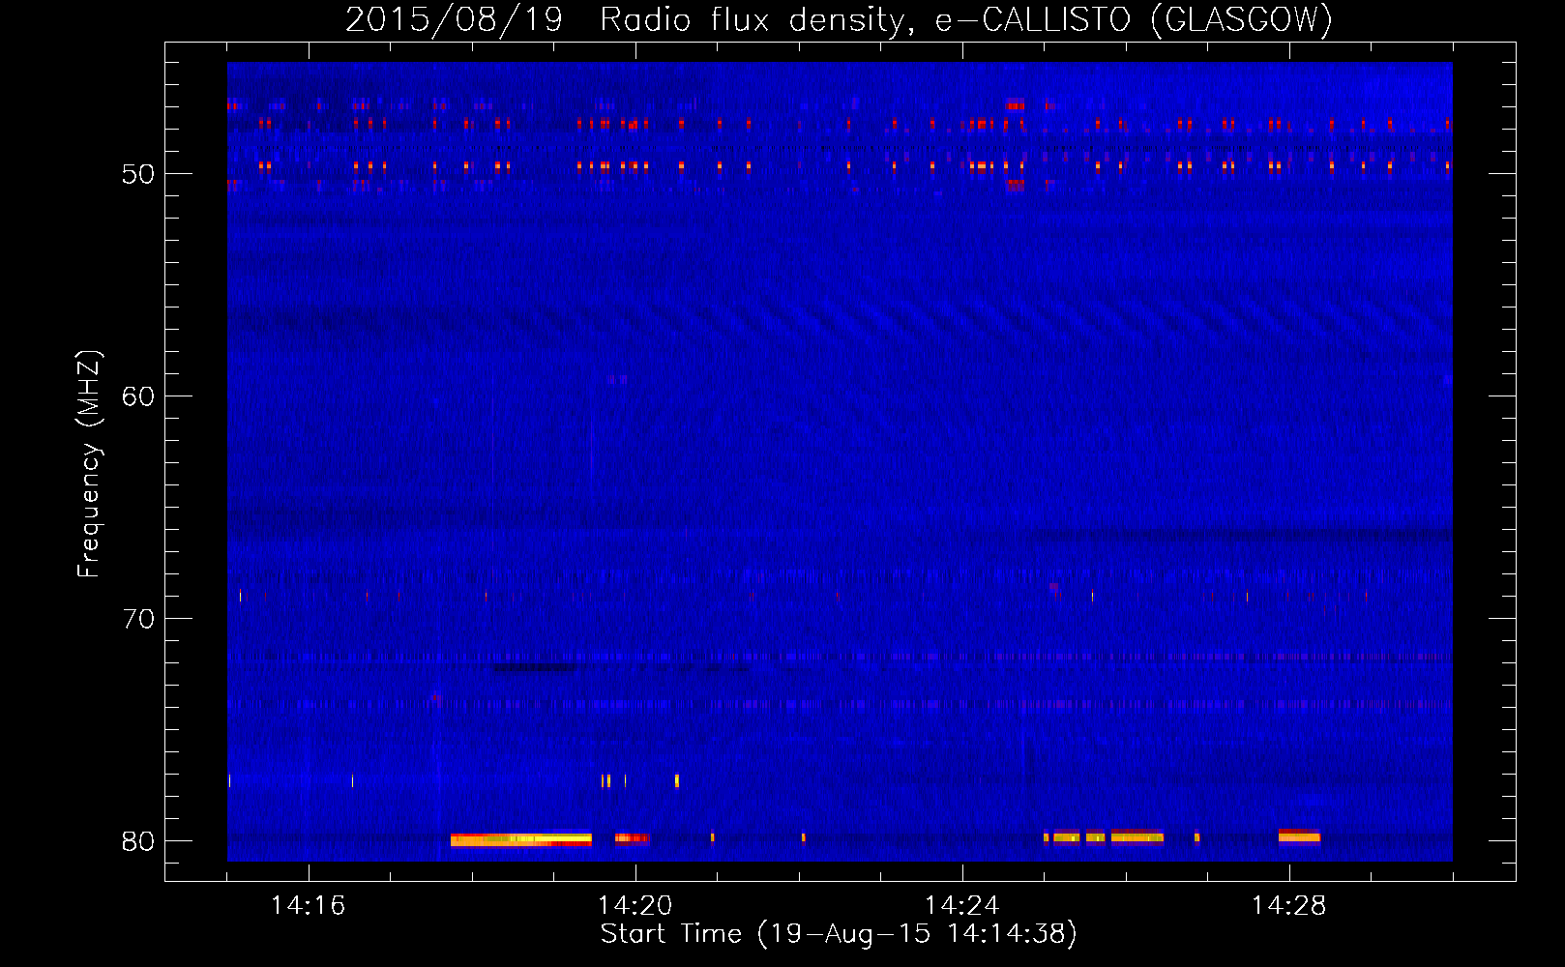The height and width of the screenshot is (967, 1565).
Task: Click the Frequency (MHZ) axis label
Action: click(88, 464)
